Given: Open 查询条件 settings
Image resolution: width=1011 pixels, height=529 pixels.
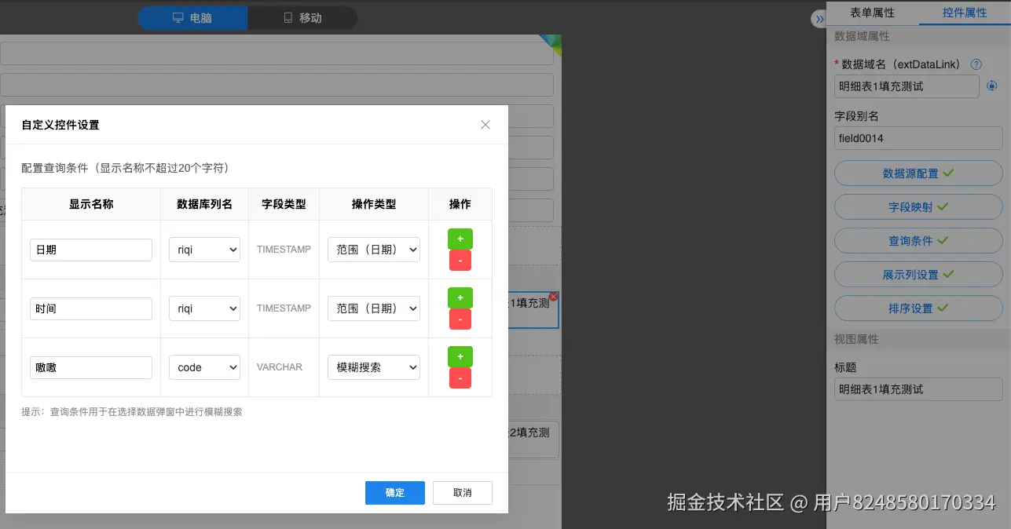Looking at the screenshot, I should [x=918, y=241].
